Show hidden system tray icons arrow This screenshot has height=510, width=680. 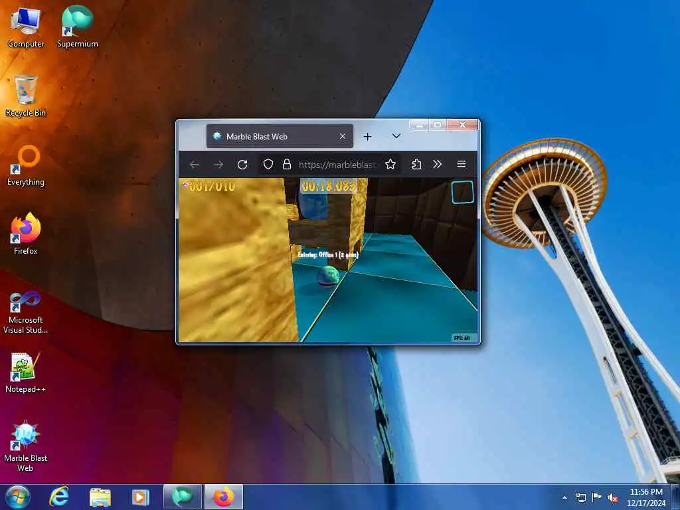coord(564,497)
